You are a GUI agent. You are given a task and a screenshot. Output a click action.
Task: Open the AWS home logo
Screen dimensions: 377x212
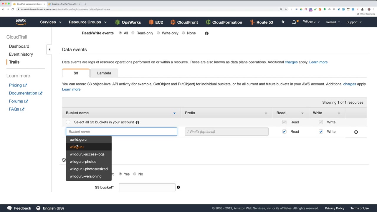pos(21,22)
